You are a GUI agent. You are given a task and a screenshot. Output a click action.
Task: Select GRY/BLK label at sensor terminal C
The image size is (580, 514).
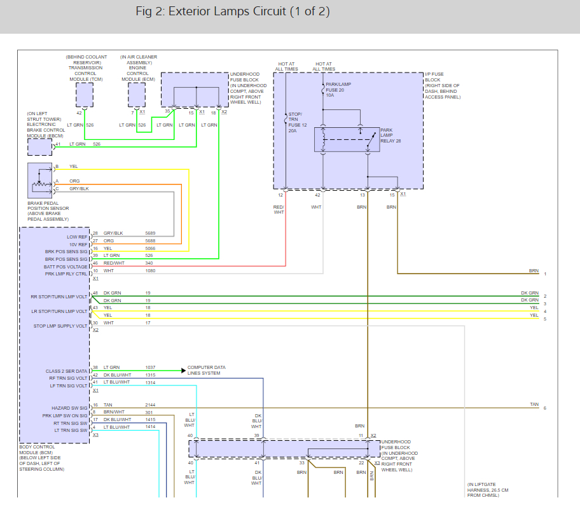(79, 189)
